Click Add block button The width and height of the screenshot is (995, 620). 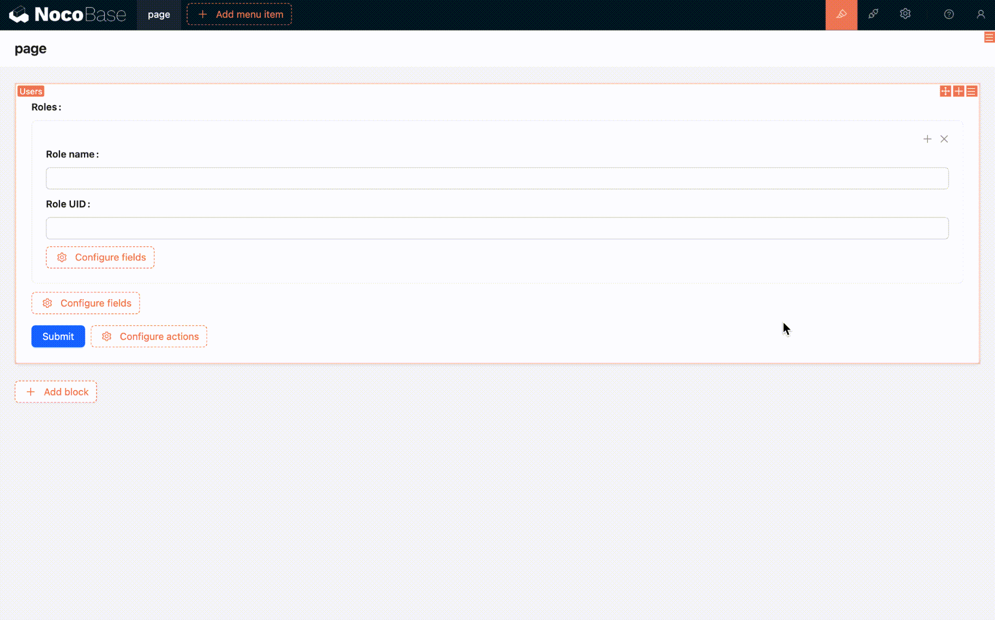tap(56, 392)
